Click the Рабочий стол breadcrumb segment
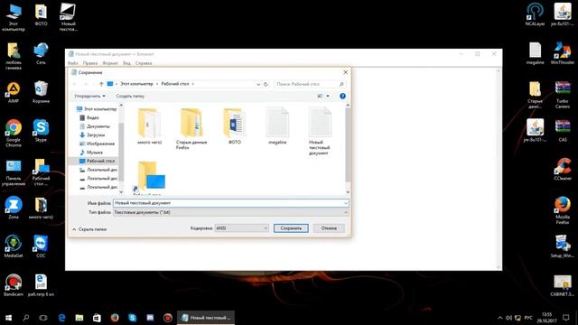 coord(175,84)
